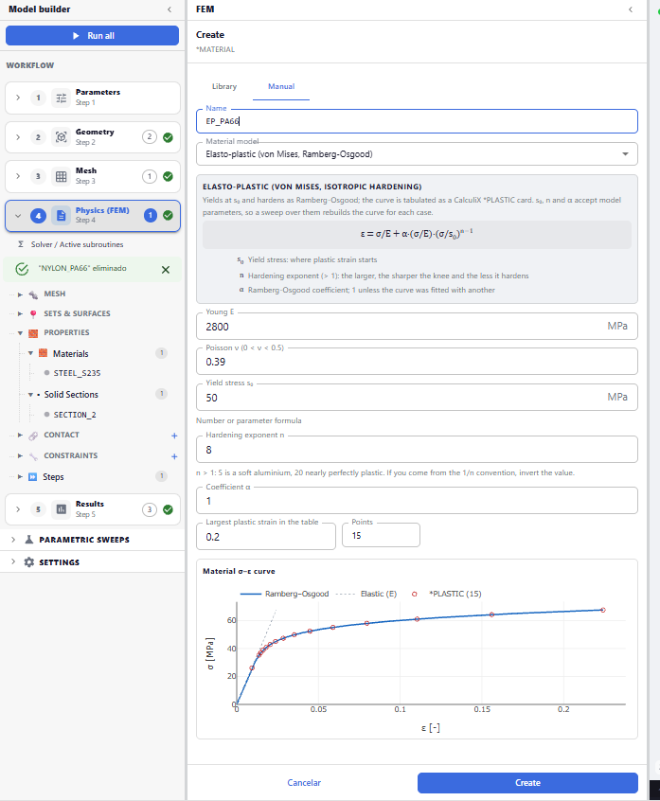Click the CONTACT link icon
This screenshot has height=801, width=660.
coord(33,436)
